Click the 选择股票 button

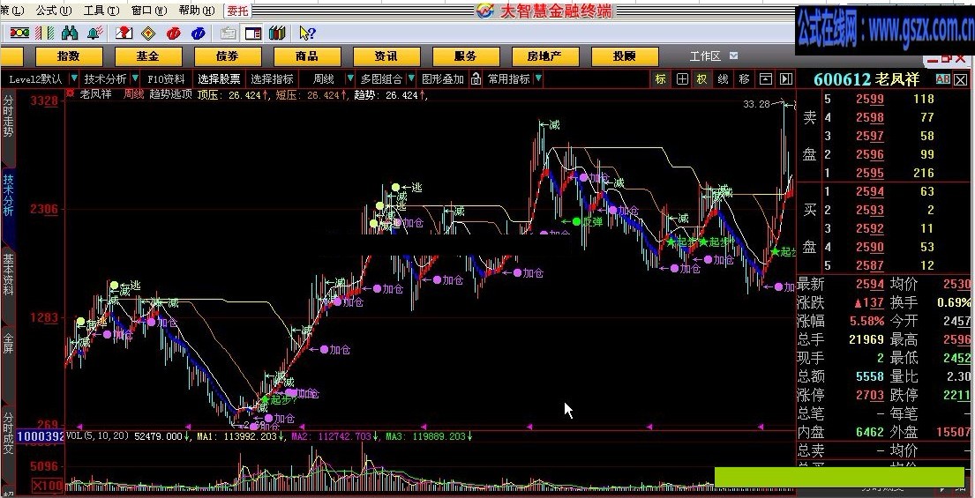click(x=219, y=78)
